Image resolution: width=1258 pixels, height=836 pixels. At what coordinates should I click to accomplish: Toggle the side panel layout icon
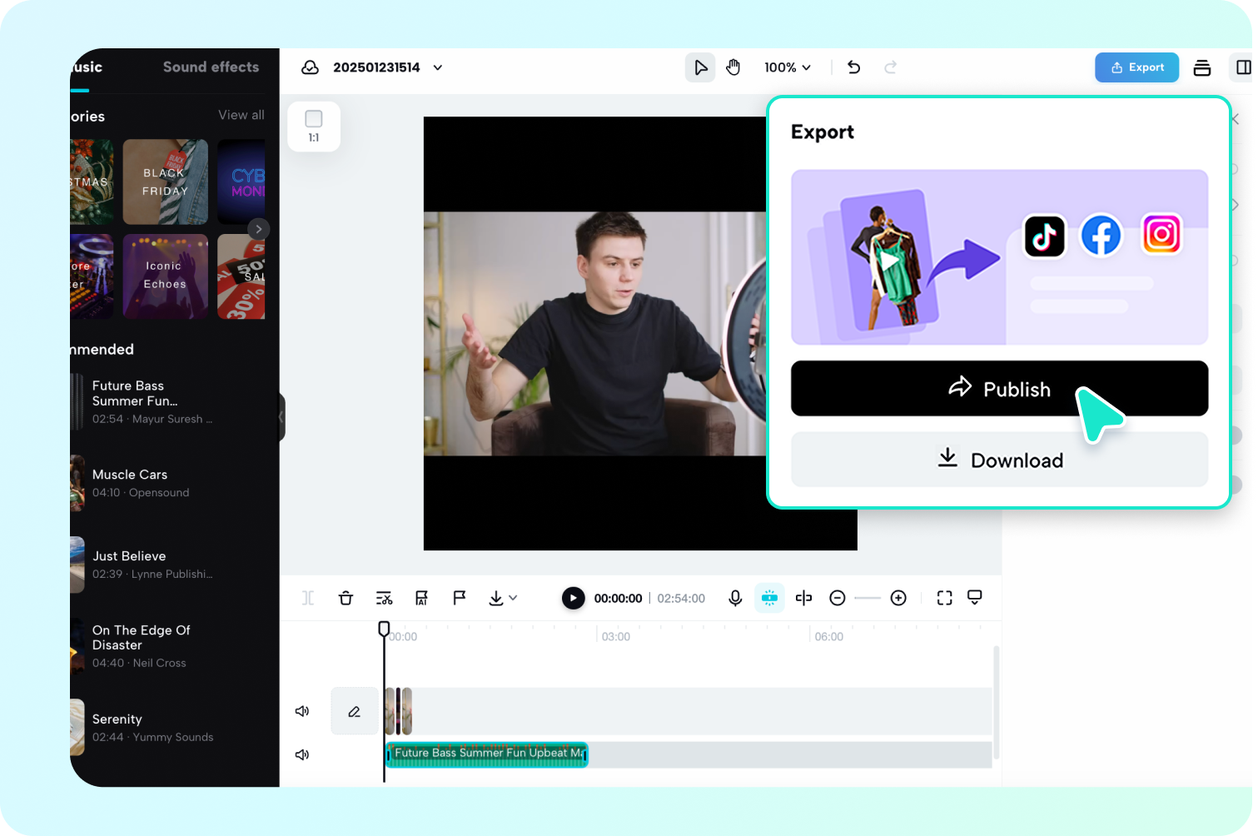pyautogui.click(x=1243, y=67)
